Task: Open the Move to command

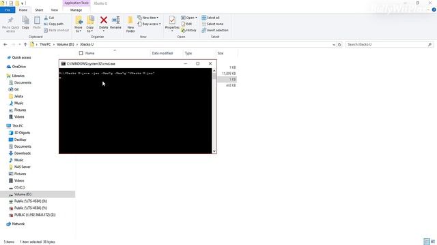Action: tap(79, 24)
